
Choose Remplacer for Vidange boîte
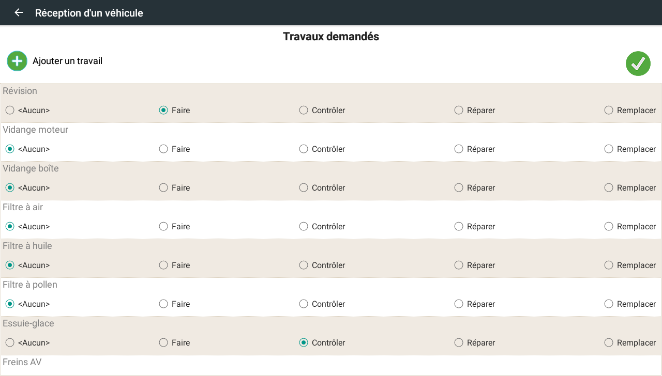click(x=609, y=187)
